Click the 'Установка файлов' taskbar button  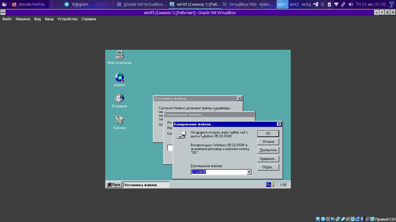(146, 185)
